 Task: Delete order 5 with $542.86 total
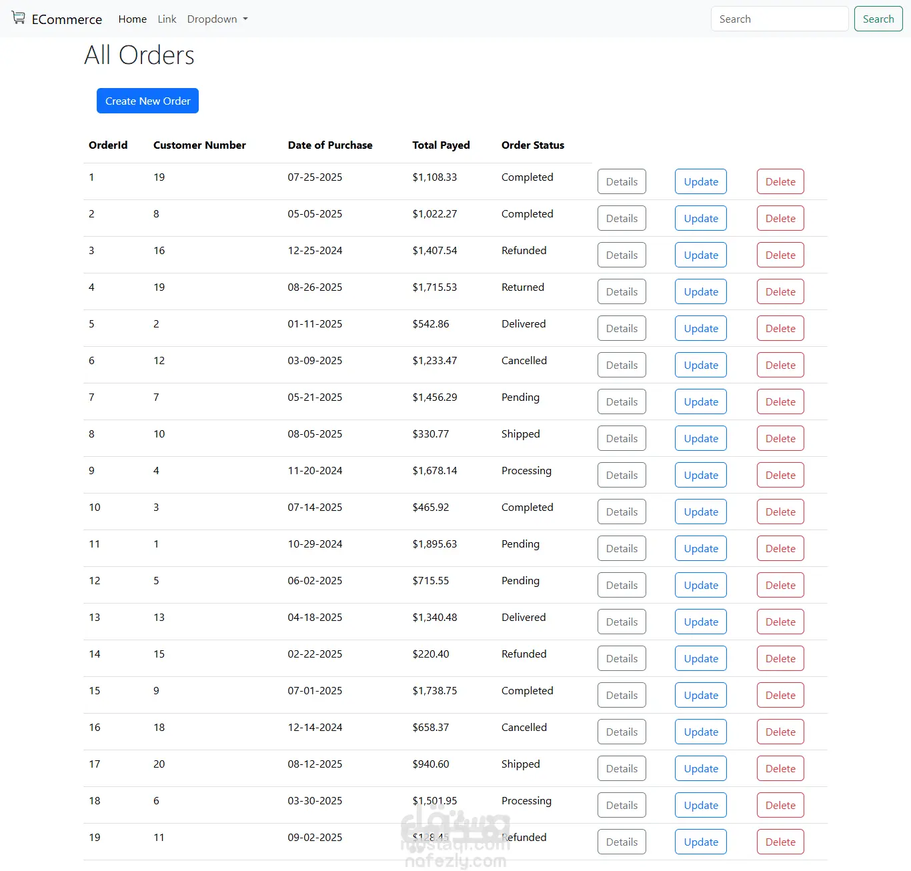coord(780,329)
